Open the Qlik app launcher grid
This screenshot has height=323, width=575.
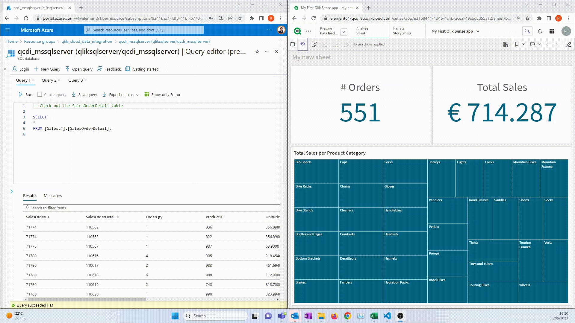552,31
